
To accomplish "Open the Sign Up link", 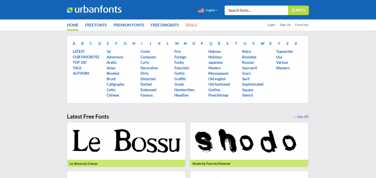I will point(285,25).
